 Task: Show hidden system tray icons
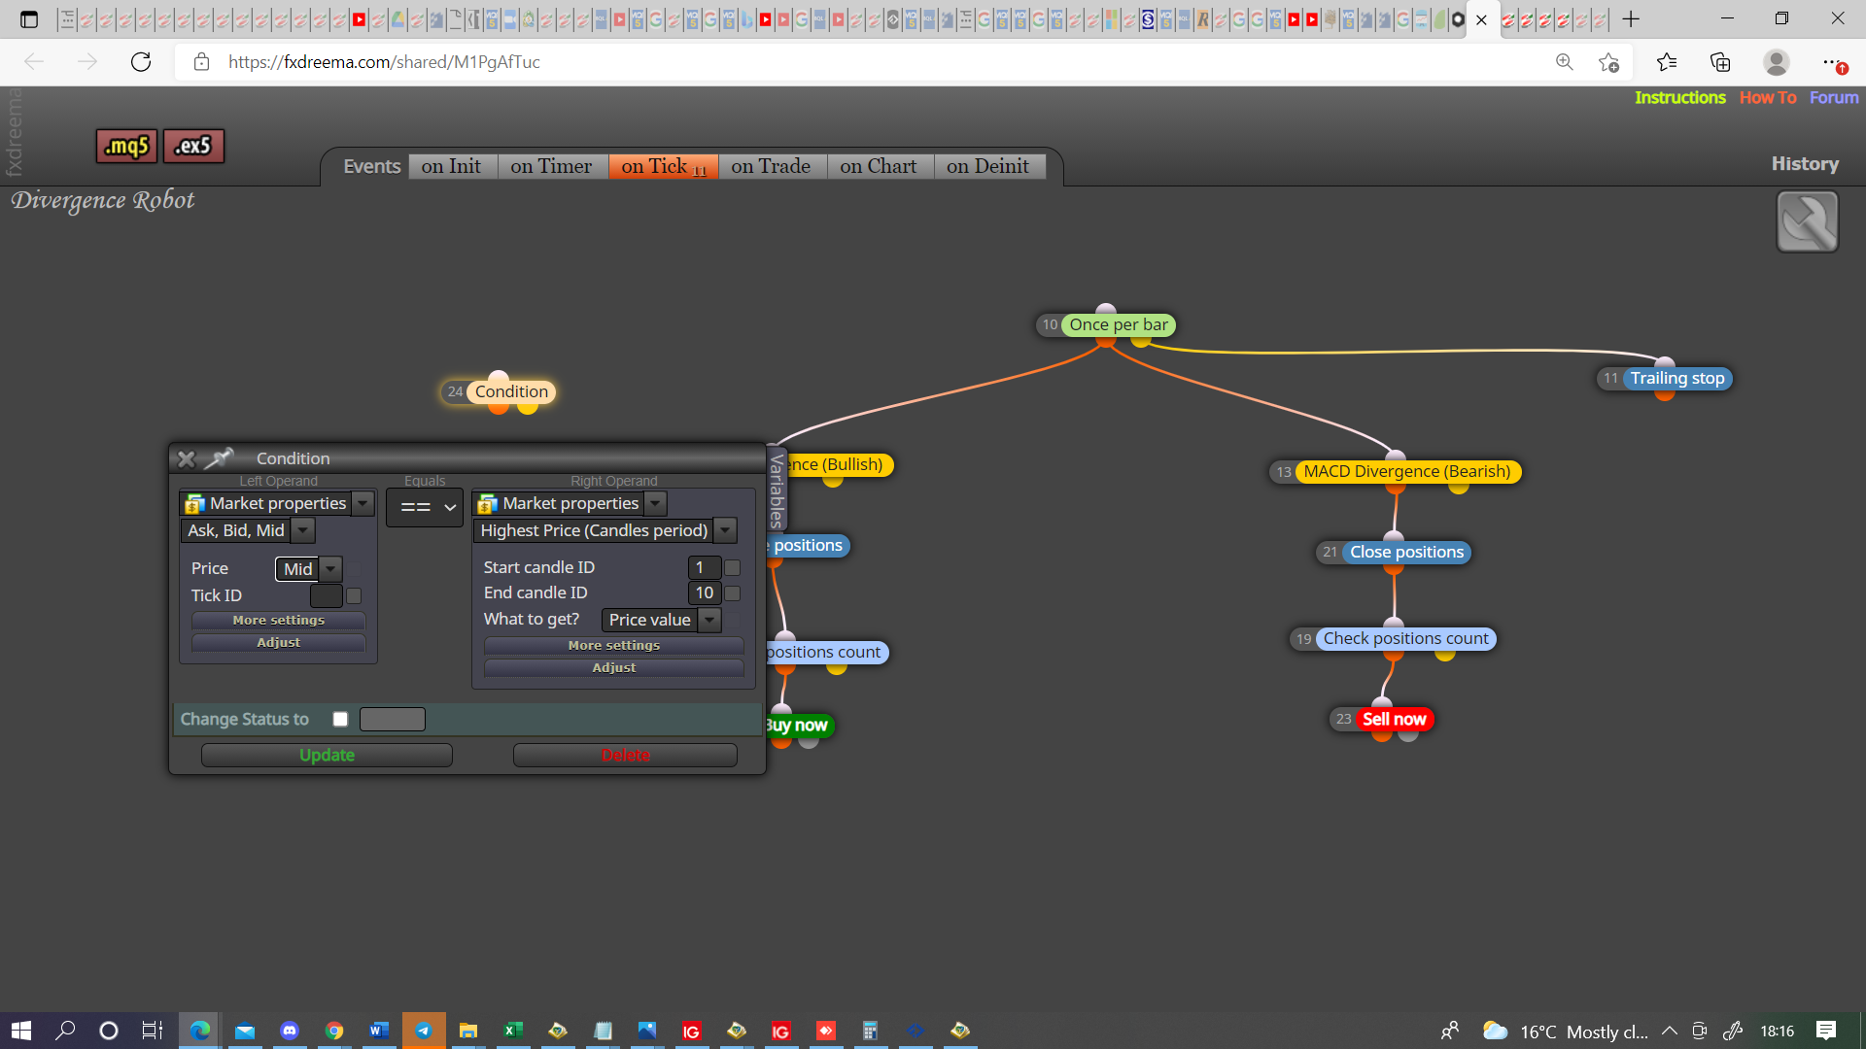(1670, 1031)
